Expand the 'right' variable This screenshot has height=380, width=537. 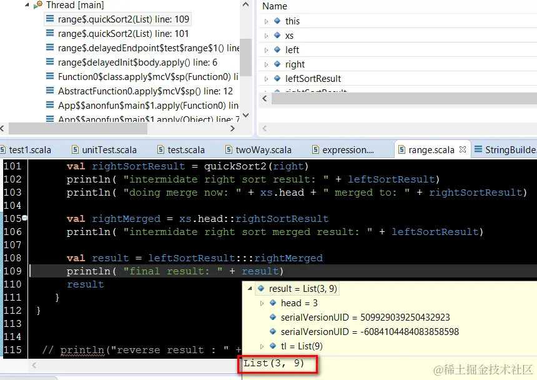[266, 65]
